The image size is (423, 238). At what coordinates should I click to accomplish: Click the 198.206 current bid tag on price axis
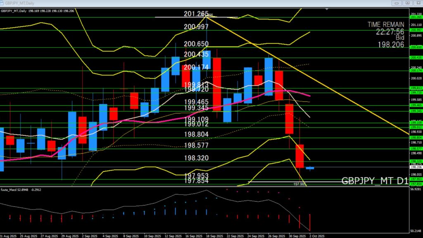click(x=415, y=167)
